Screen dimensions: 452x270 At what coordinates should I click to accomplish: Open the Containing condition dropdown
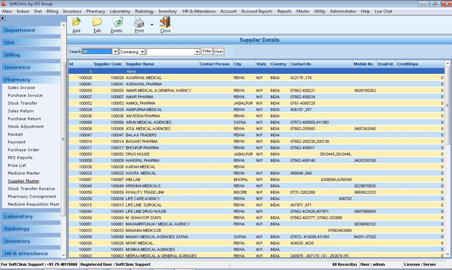point(141,51)
